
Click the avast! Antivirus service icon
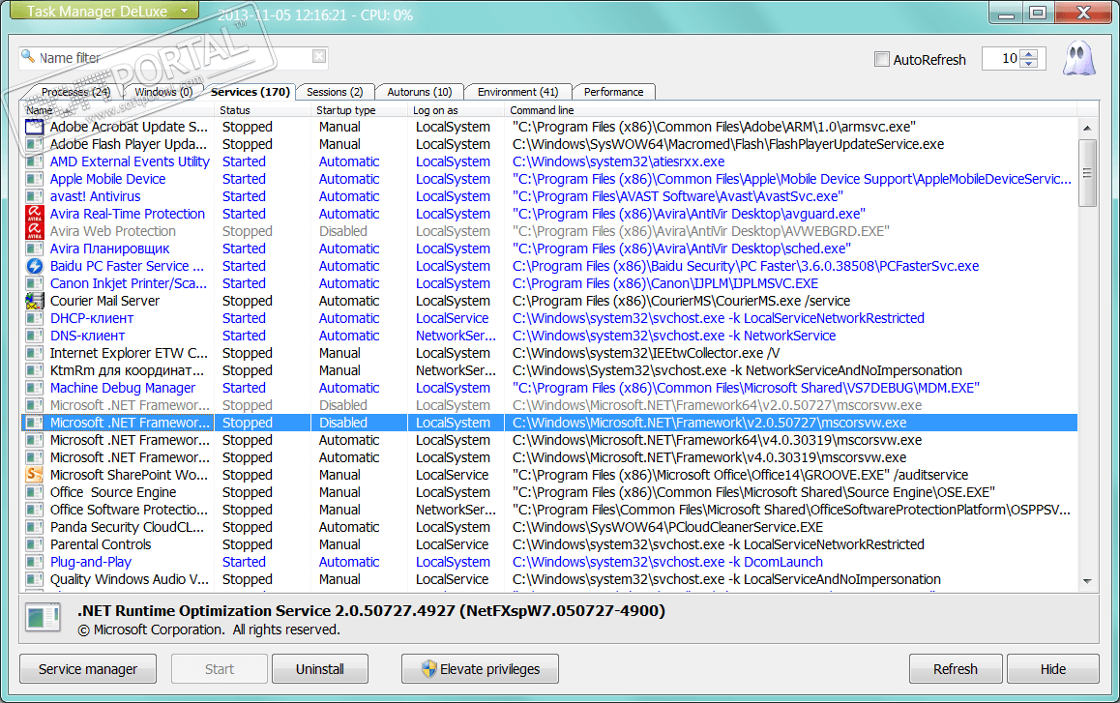click(x=34, y=195)
